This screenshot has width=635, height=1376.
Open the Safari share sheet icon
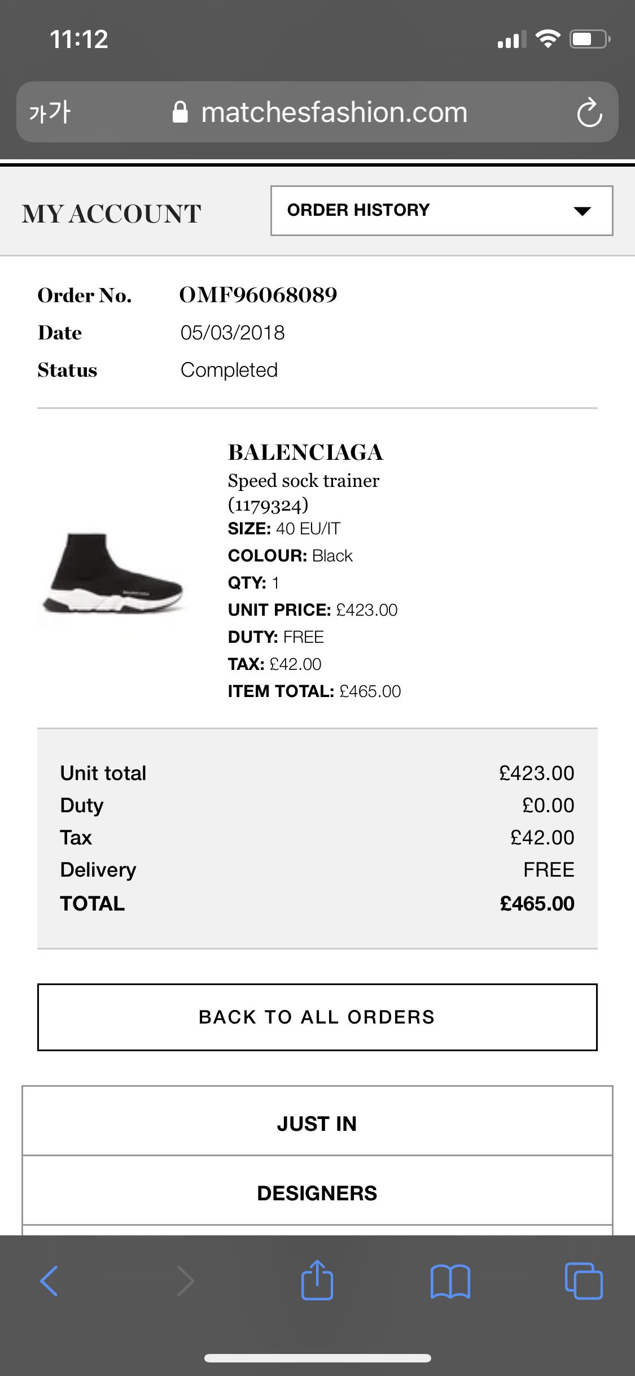click(317, 1279)
